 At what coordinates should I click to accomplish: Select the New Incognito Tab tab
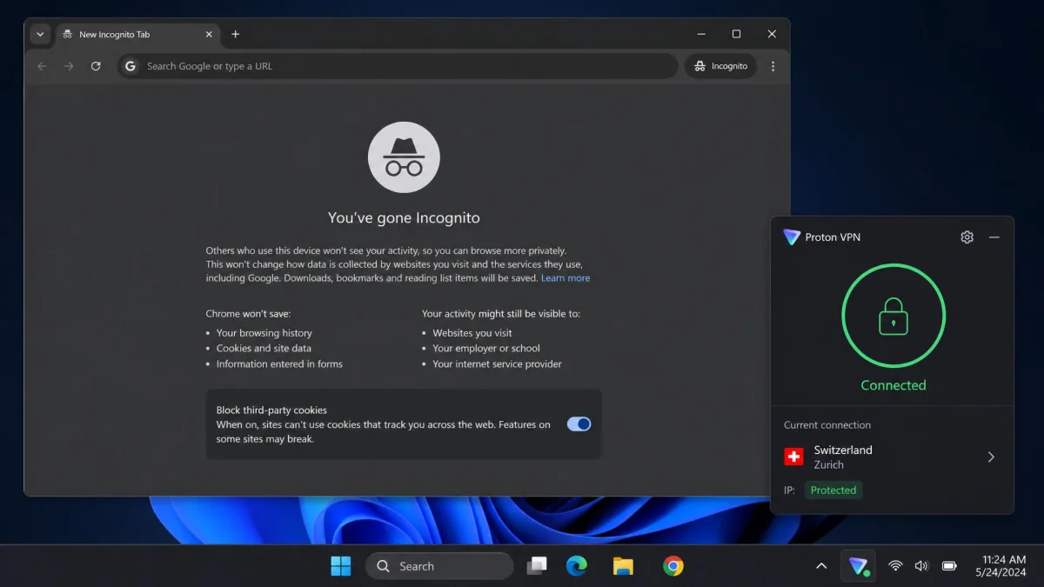[137, 35]
